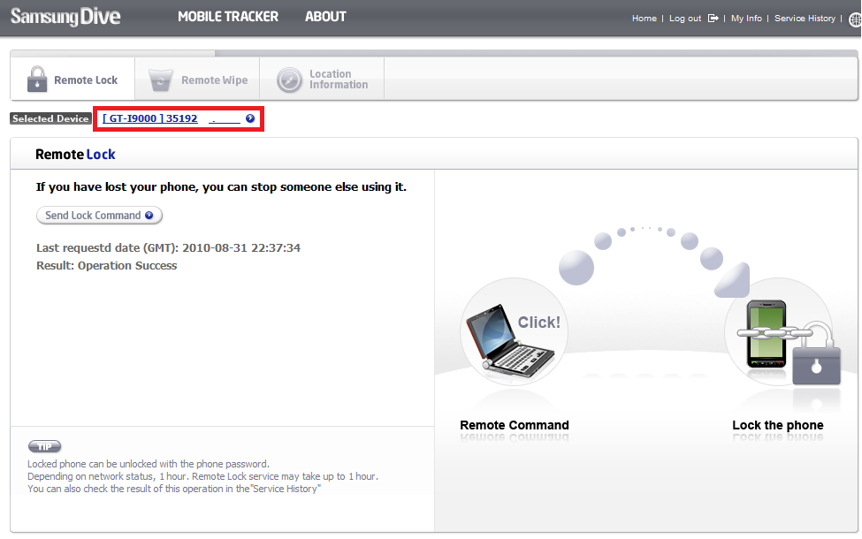Viewport: 862px width, 539px height.
Task: Click the Log out link
Action: click(685, 19)
